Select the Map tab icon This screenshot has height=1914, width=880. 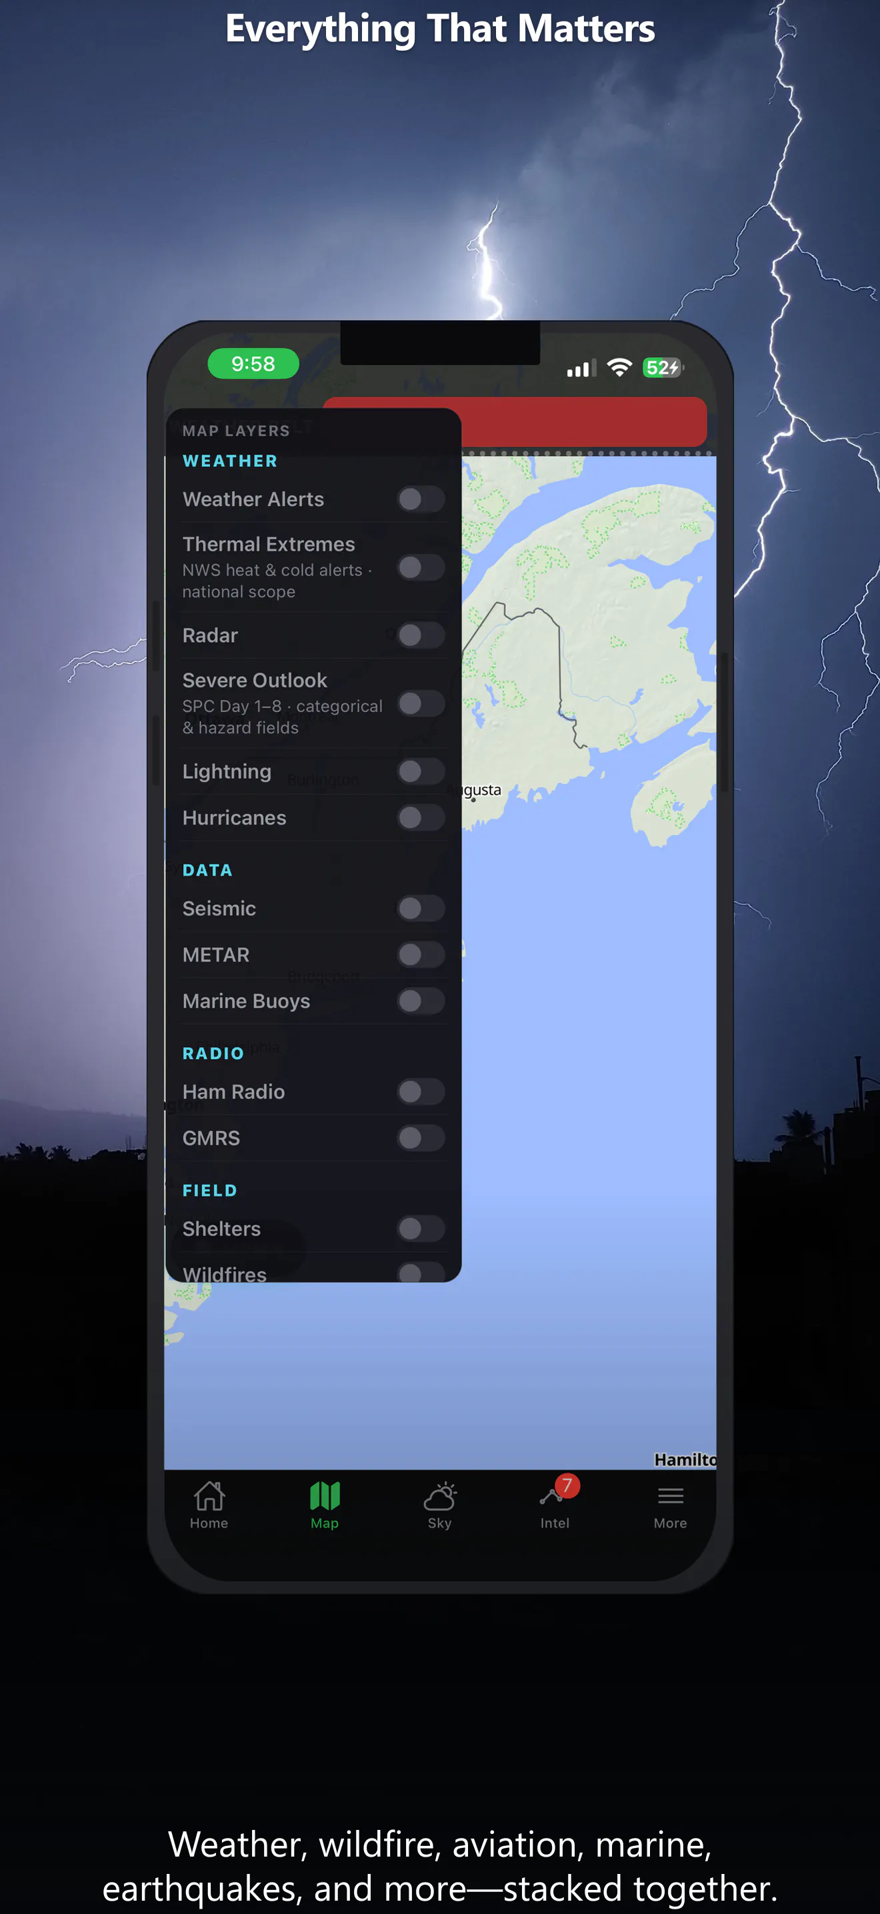[x=324, y=1496]
